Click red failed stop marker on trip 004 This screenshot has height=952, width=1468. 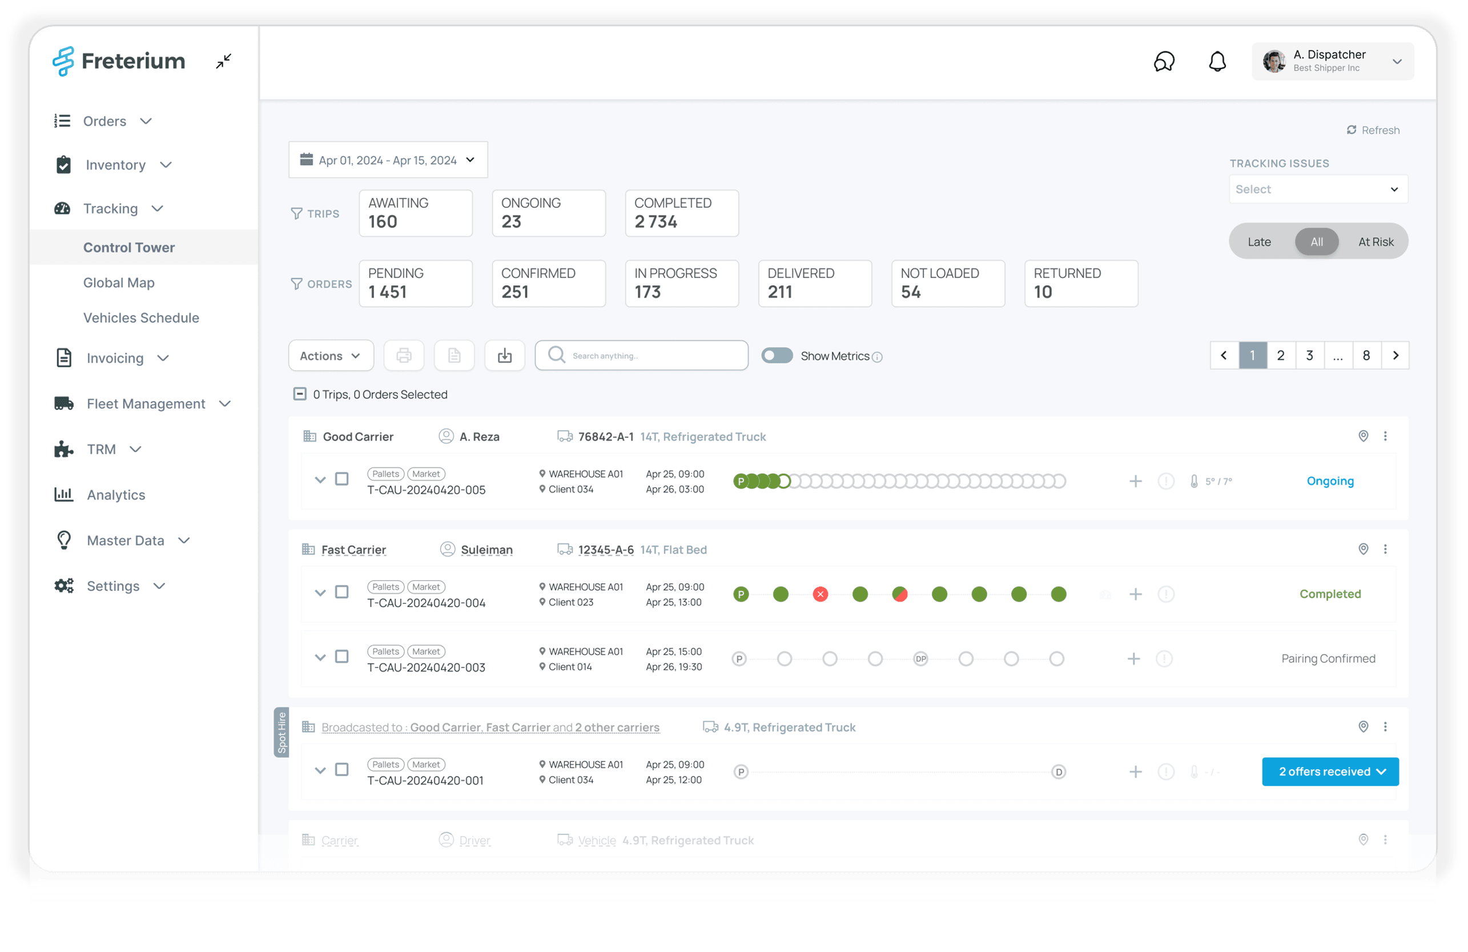pos(820,594)
